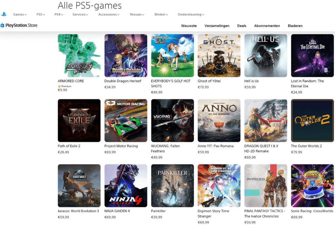Image resolution: width=335 pixels, height=225 pixels.
Task: Open Everybody's Golf Hot Shots cover
Action: (x=172, y=56)
